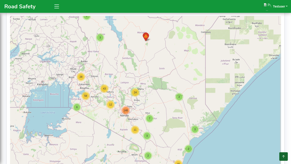Expand the green 6 cluster near Homa Bay

77,107
